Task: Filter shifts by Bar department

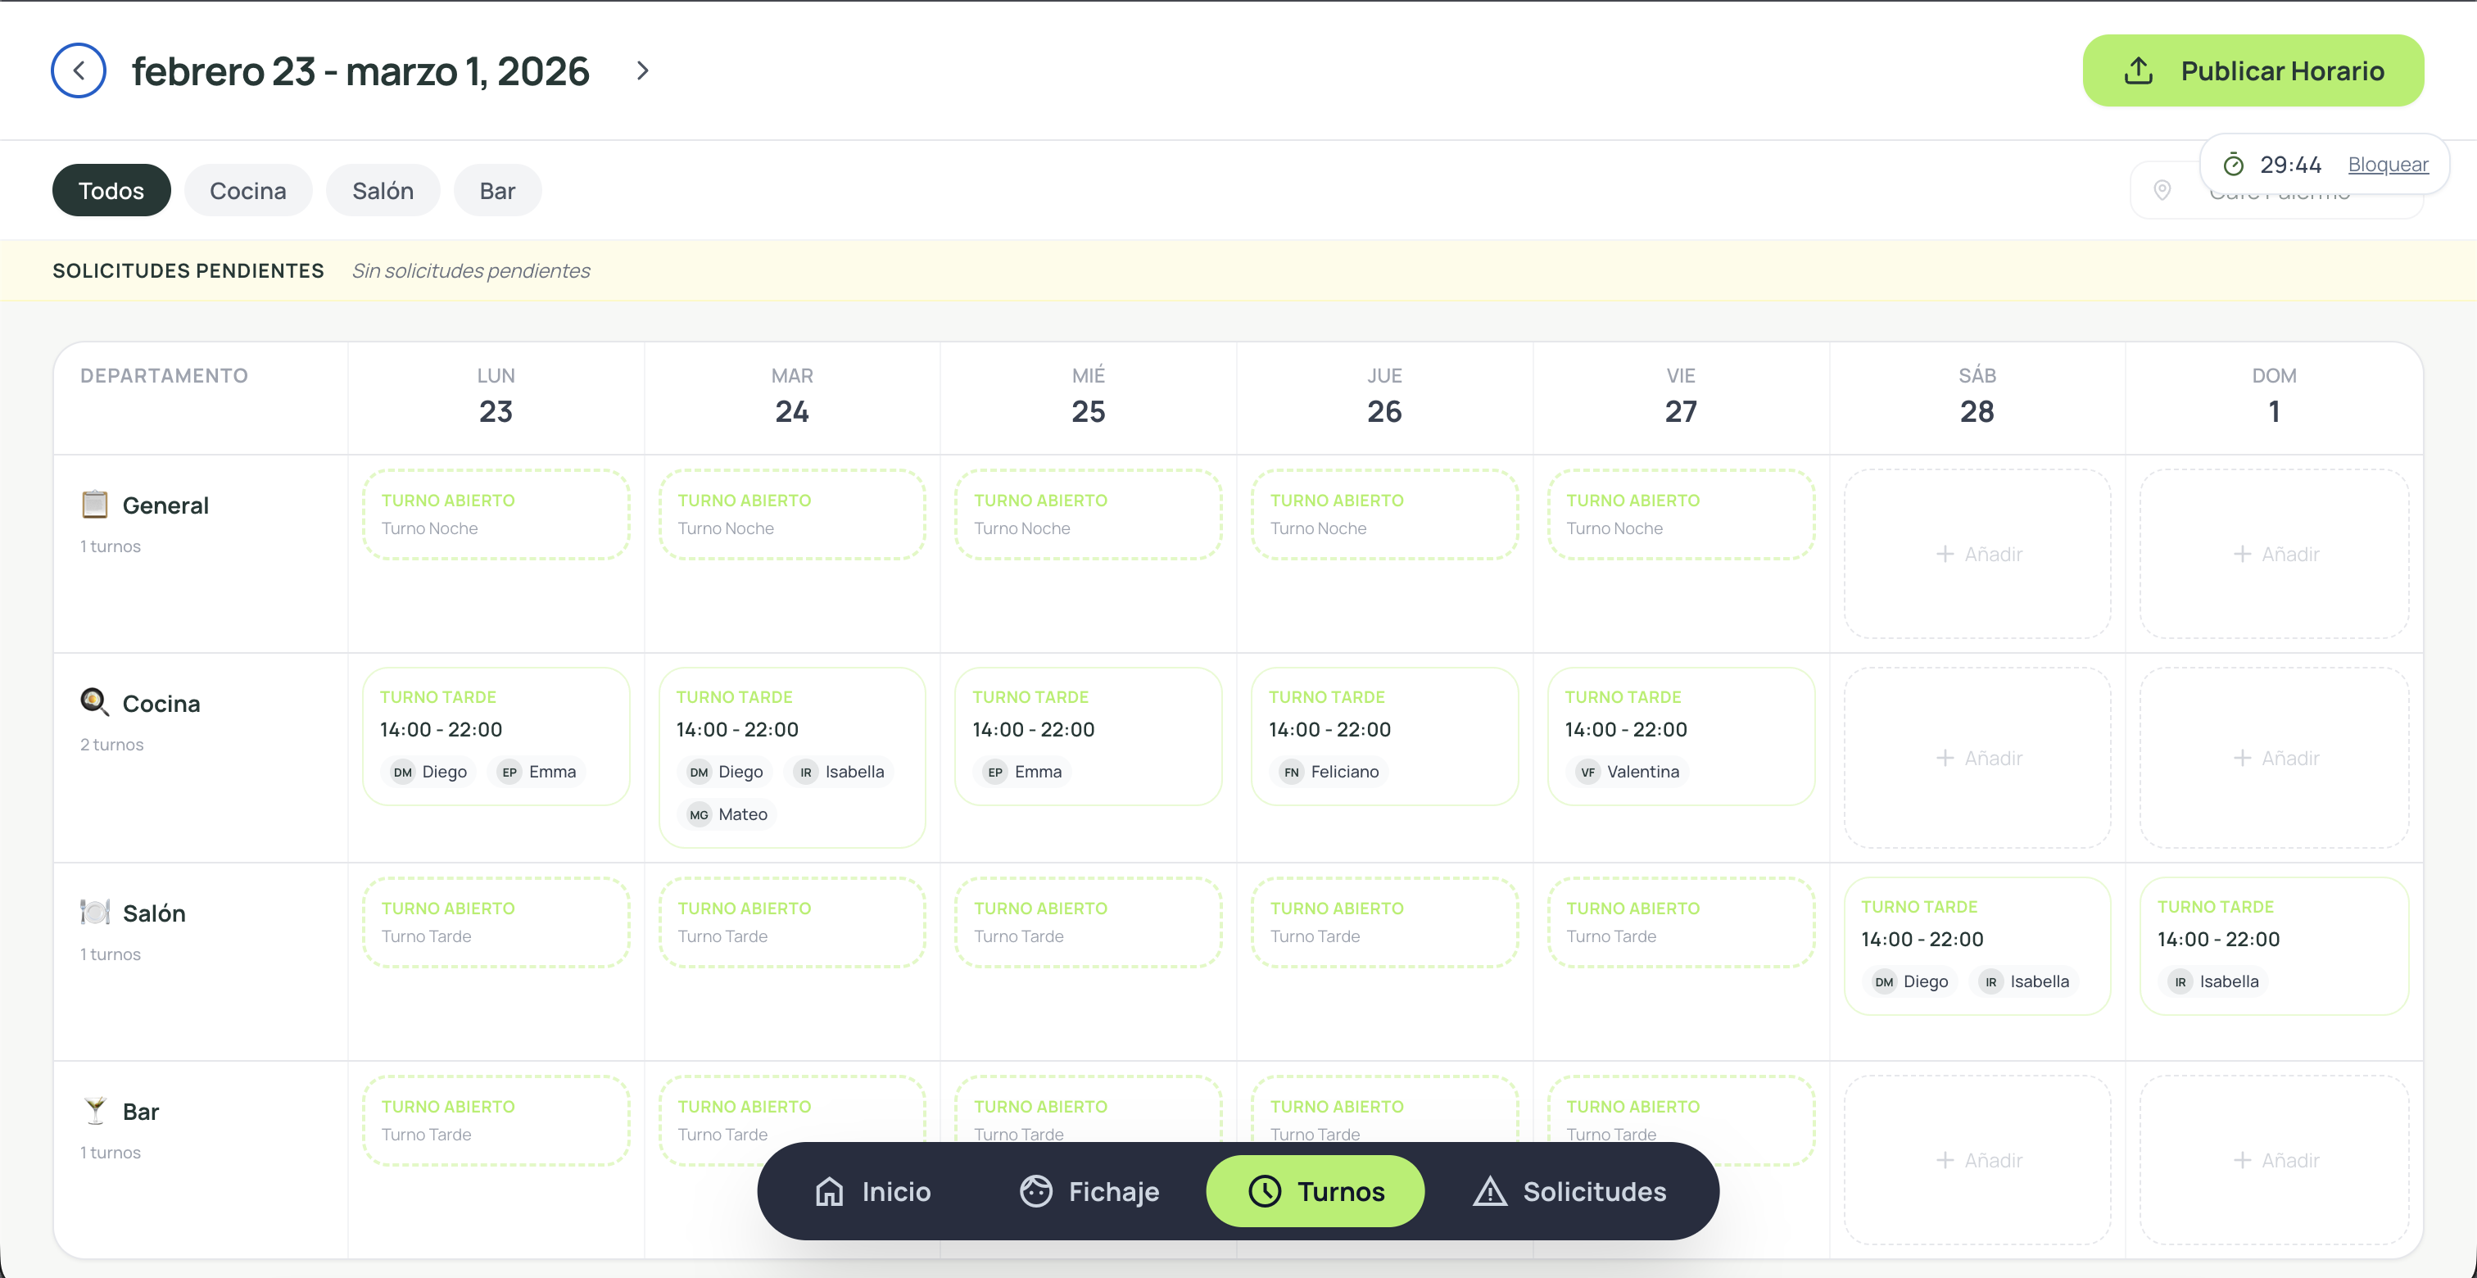Action: click(x=497, y=190)
